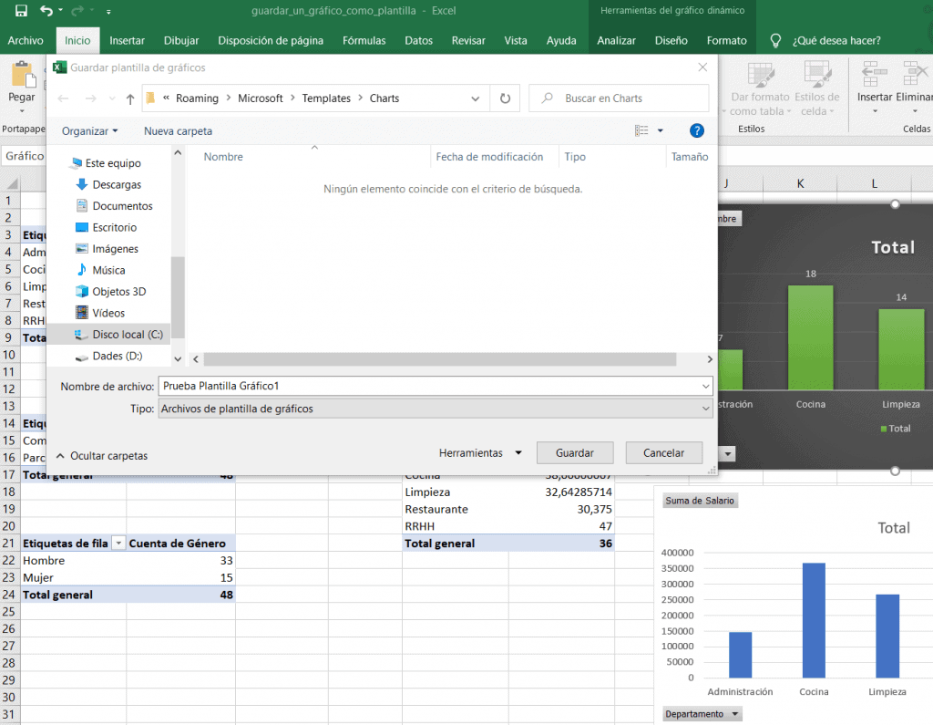Sort by the Tipo column header
The height and width of the screenshot is (725, 933).
tap(575, 157)
